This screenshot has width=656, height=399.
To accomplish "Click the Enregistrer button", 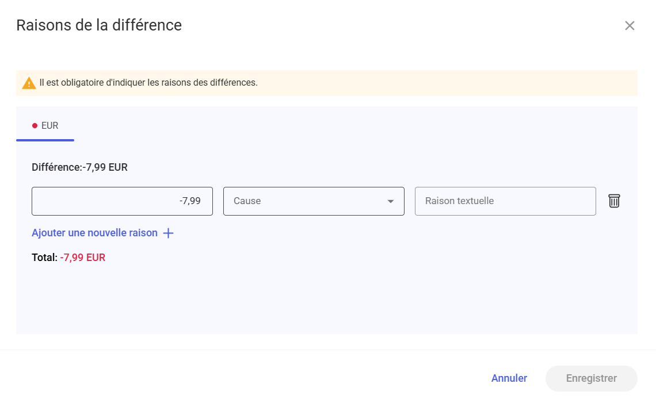I will [x=591, y=378].
